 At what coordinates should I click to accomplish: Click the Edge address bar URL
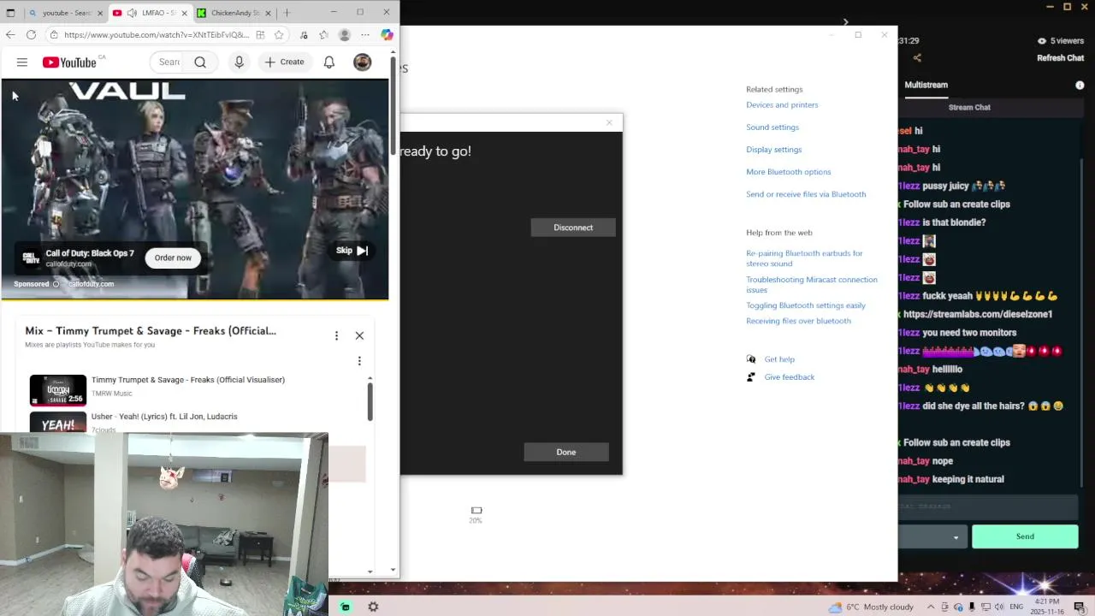click(157, 35)
